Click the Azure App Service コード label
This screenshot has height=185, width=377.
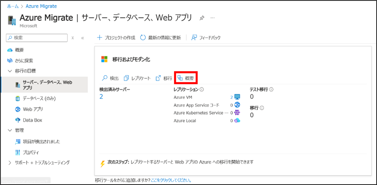pyautogui.click(x=196, y=105)
